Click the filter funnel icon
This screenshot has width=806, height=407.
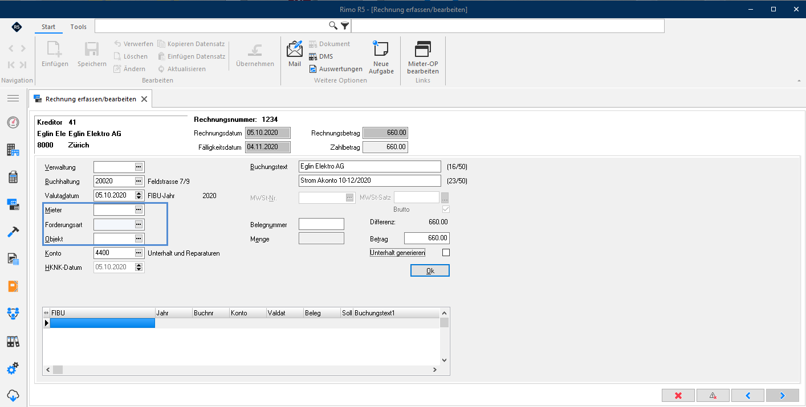pos(344,26)
